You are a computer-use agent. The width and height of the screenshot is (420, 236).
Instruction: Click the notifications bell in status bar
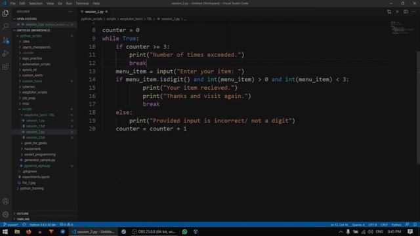pos(415,224)
